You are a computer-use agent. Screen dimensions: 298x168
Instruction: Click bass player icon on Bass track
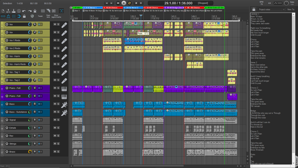tap(64, 104)
